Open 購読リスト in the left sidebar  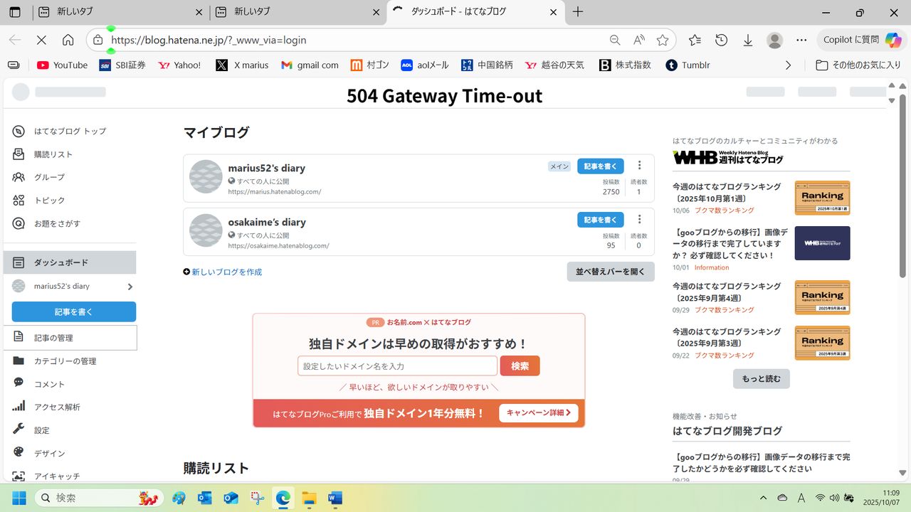53,154
